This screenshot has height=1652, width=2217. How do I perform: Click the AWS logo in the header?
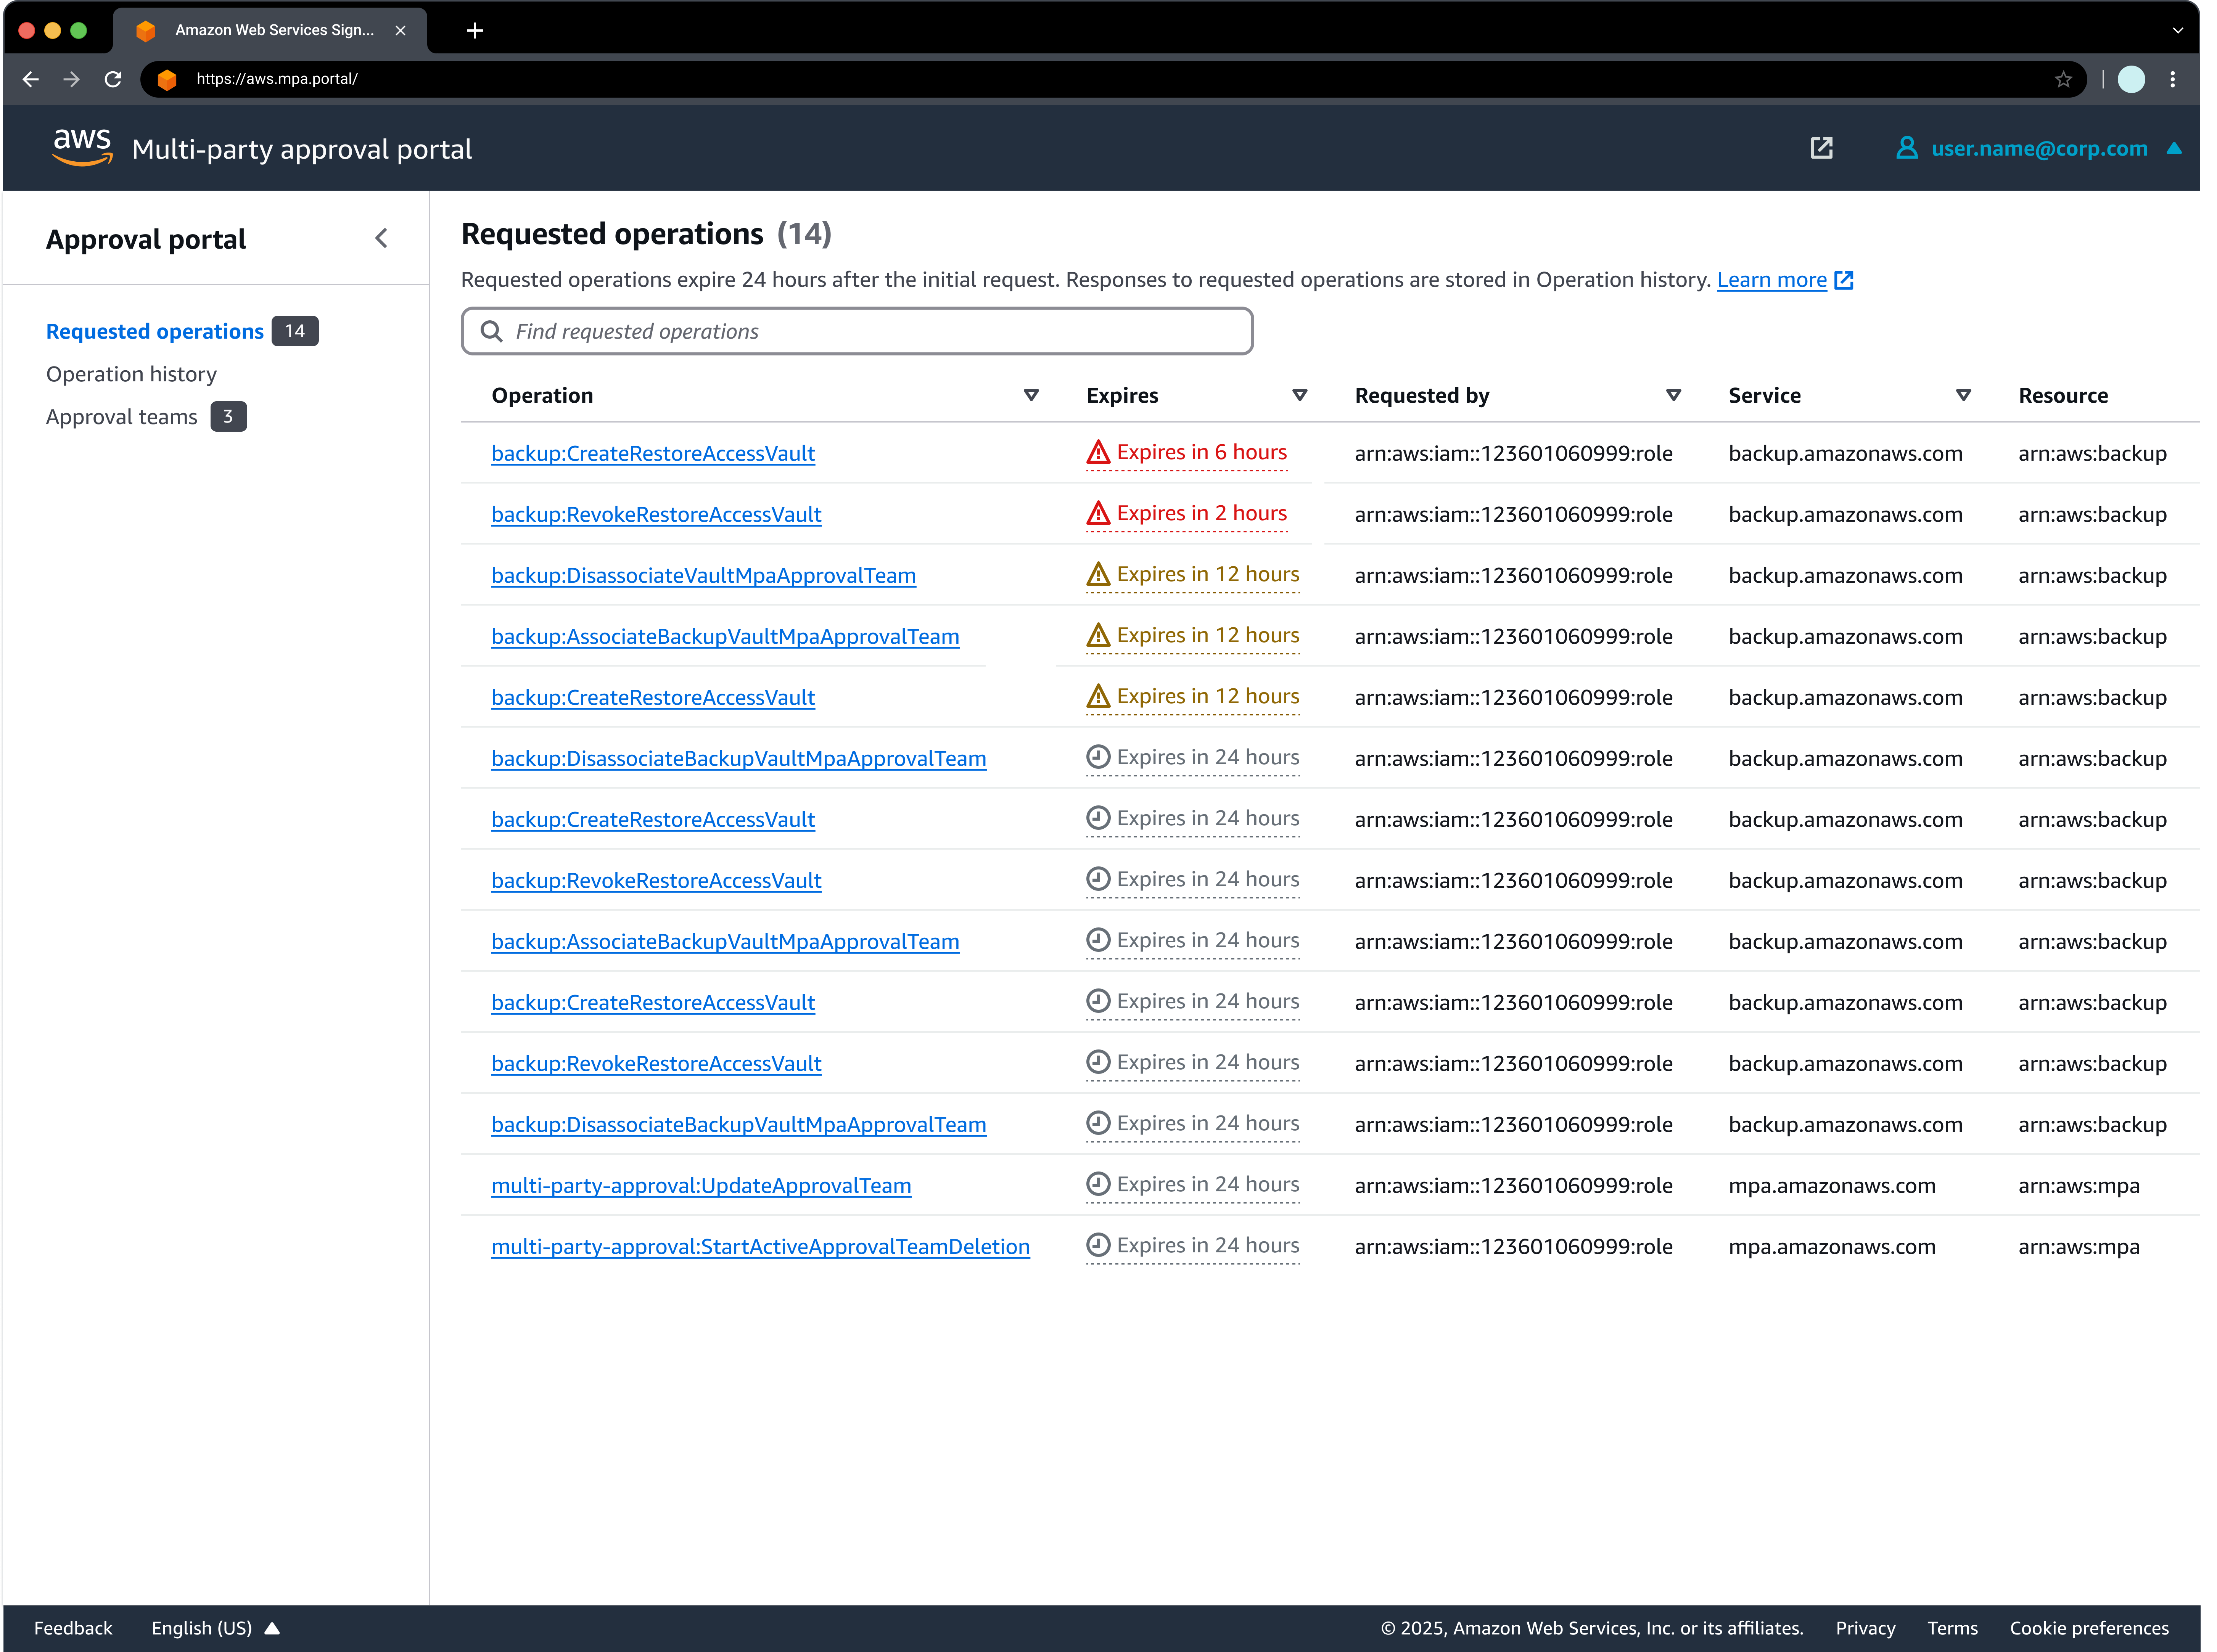click(x=82, y=147)
